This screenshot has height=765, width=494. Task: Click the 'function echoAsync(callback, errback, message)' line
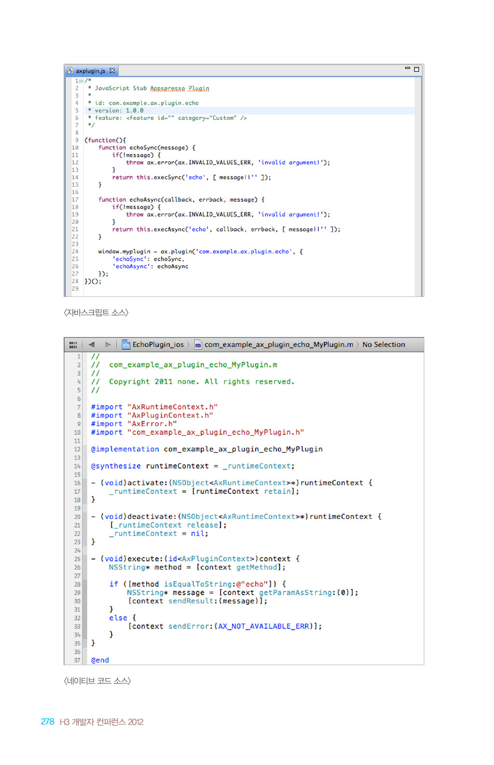click(181, 199)
